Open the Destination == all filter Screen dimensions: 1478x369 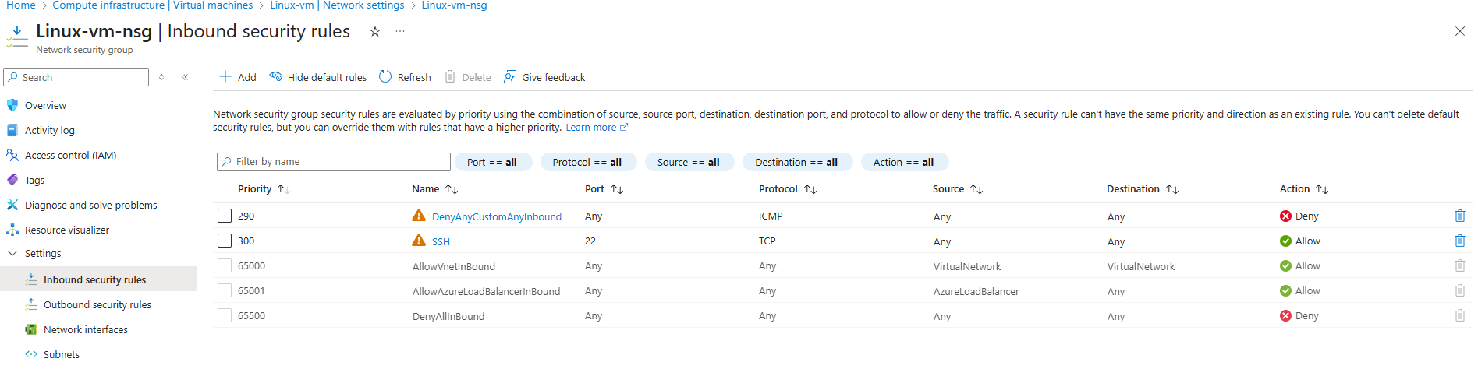(796, 162)
